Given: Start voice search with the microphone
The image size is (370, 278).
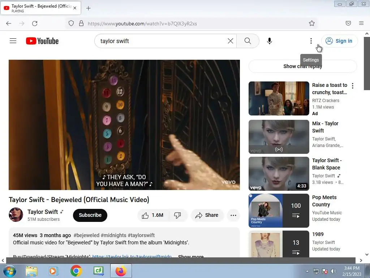Looking at the screenshot, I should point(269,41).
